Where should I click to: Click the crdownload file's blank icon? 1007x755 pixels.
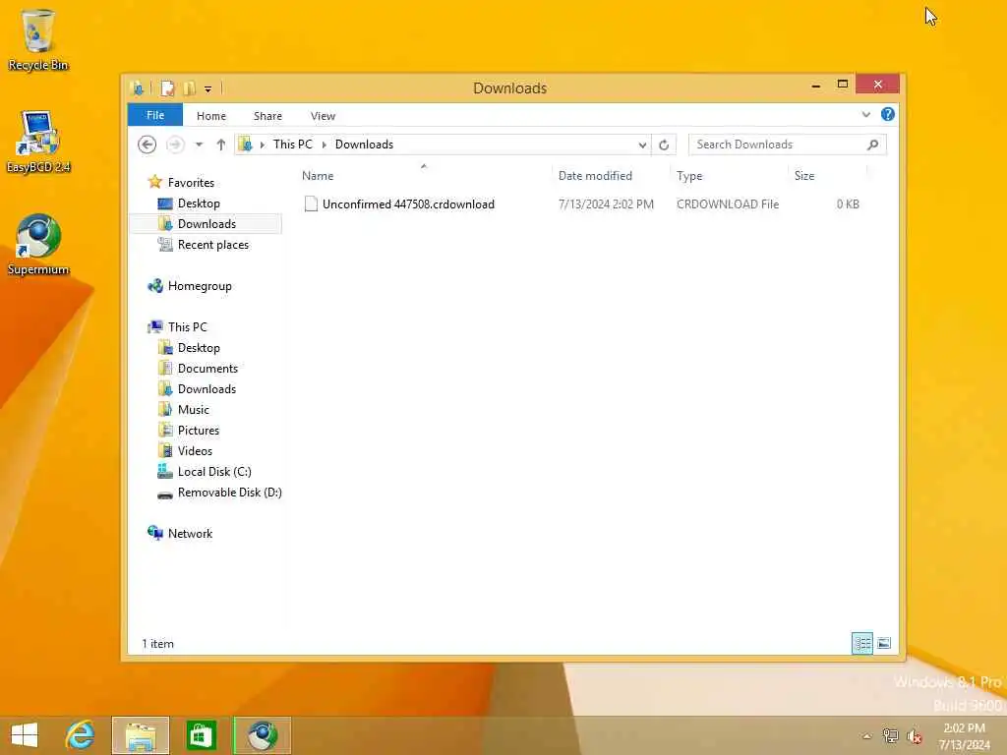coord(311,204)
